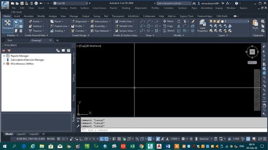Click the Toolspace help question mark icon
Screen dimensions: 268x150
pyautogui.click(x=69, y=50)
